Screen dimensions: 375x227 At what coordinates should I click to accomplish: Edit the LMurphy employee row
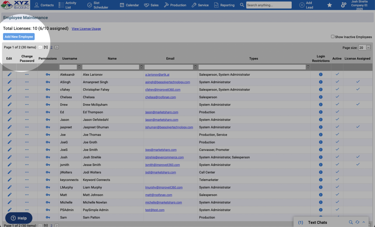click(x=9, y=187)
